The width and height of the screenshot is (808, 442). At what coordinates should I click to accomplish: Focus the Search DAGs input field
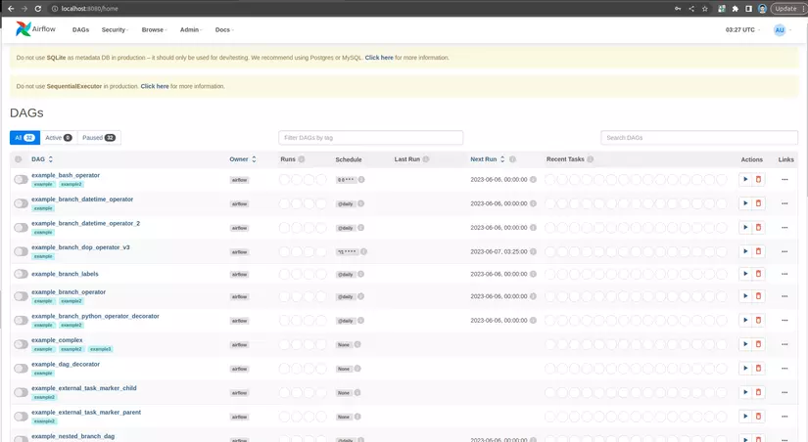pos(698,137)
